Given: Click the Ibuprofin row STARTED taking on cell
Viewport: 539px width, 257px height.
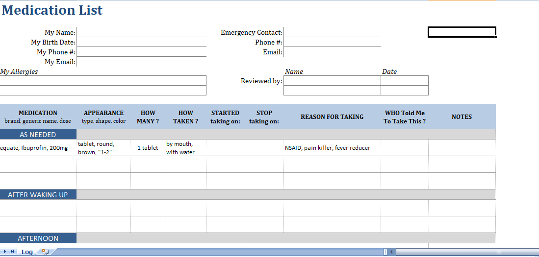Looking at the screenshot, I should coord(226,148).
